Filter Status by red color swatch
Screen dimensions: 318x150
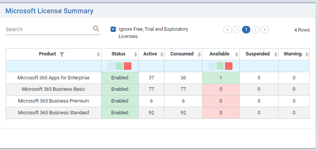[x=128, y=66]
